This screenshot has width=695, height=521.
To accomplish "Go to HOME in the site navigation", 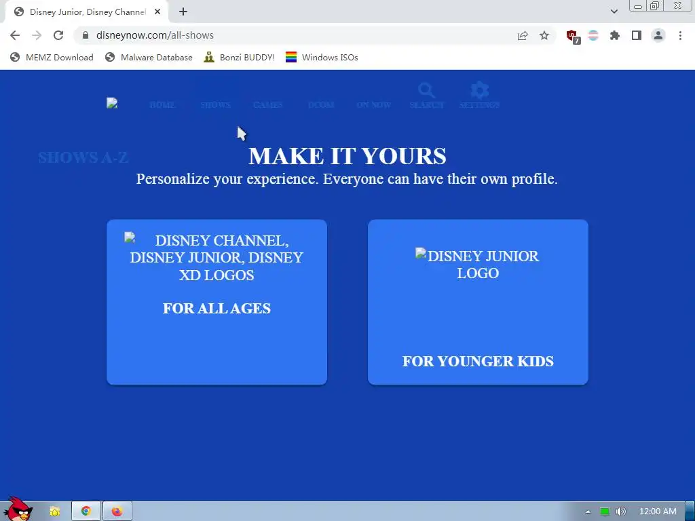I will point(162,105).
